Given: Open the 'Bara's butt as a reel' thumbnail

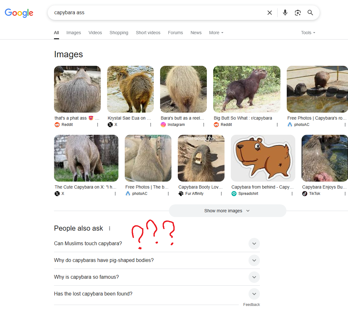Looking at the screenshot, I should click(x=183, y=89).
